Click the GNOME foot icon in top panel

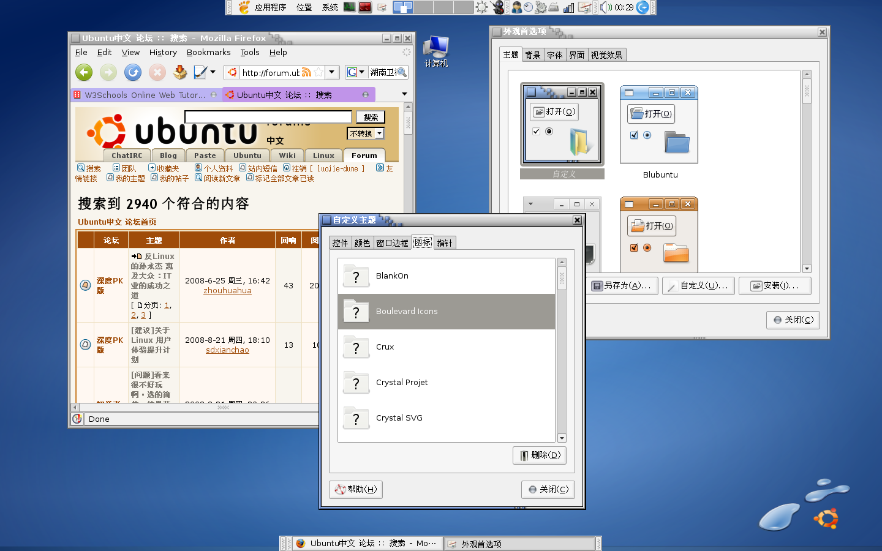(244, 7)
